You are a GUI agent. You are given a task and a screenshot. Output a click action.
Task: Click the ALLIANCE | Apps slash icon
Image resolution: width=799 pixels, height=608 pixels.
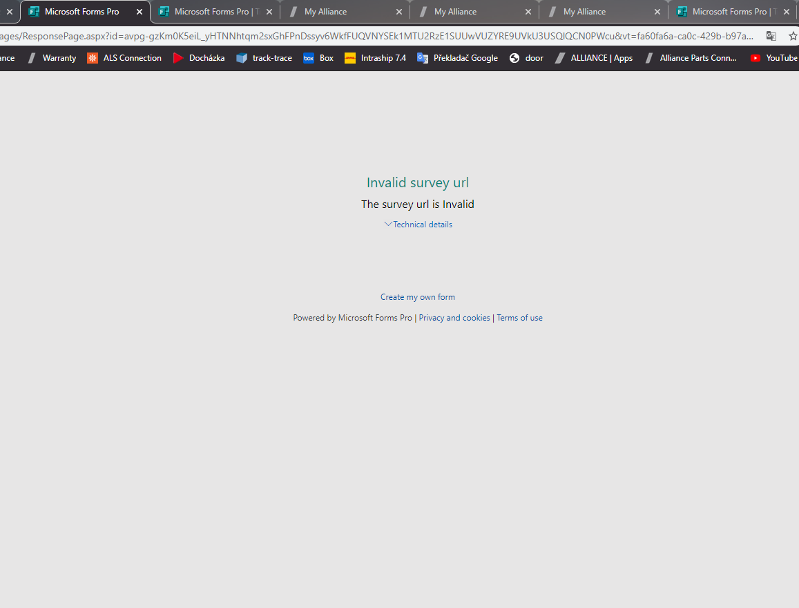click(x=560, y=58)
